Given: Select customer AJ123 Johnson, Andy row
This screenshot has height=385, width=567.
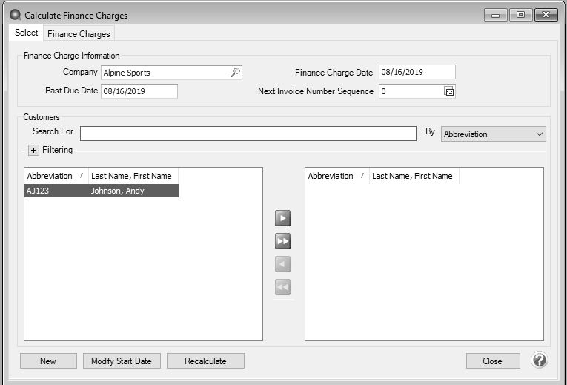Looking at the screenshot, I should 102,191.
